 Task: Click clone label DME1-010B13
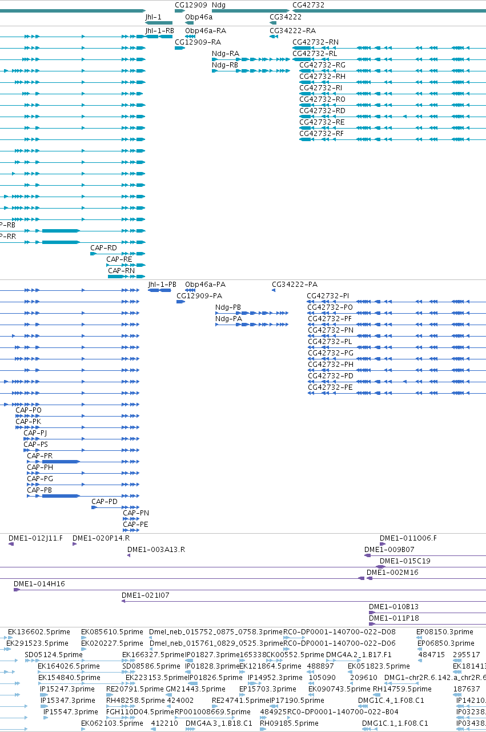point(394,606)
